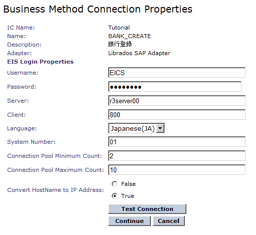Click the Business Method Connection Properties title
This screenshot has width=256, height=235.
[x=98, y=9]
